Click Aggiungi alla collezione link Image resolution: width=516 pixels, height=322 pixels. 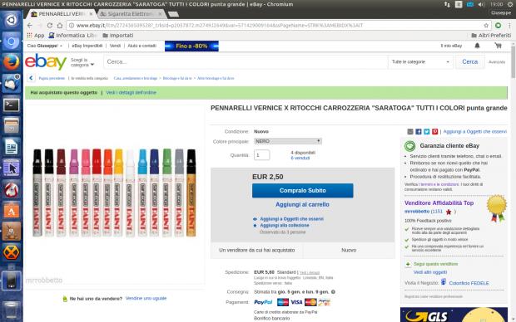(x=285, y=226)
